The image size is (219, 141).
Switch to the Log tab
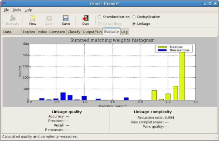[x=124, y=32]
